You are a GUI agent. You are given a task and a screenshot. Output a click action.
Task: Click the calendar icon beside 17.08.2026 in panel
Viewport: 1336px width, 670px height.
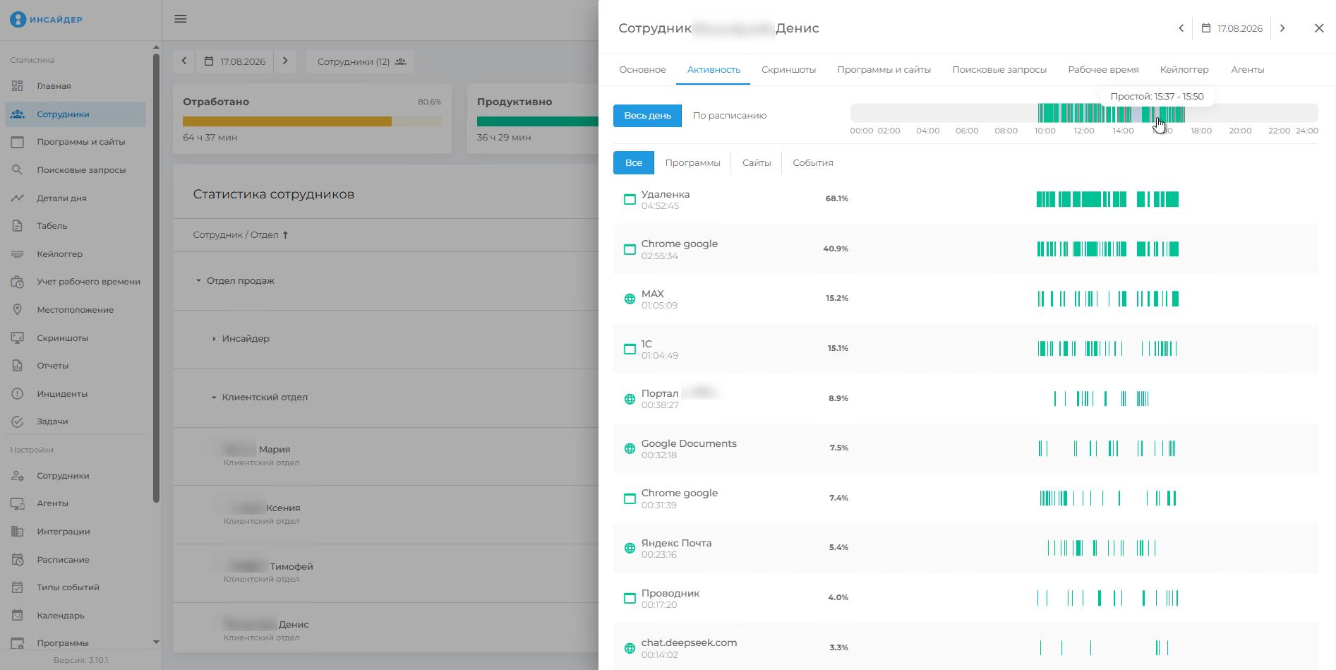[1206, 28]
